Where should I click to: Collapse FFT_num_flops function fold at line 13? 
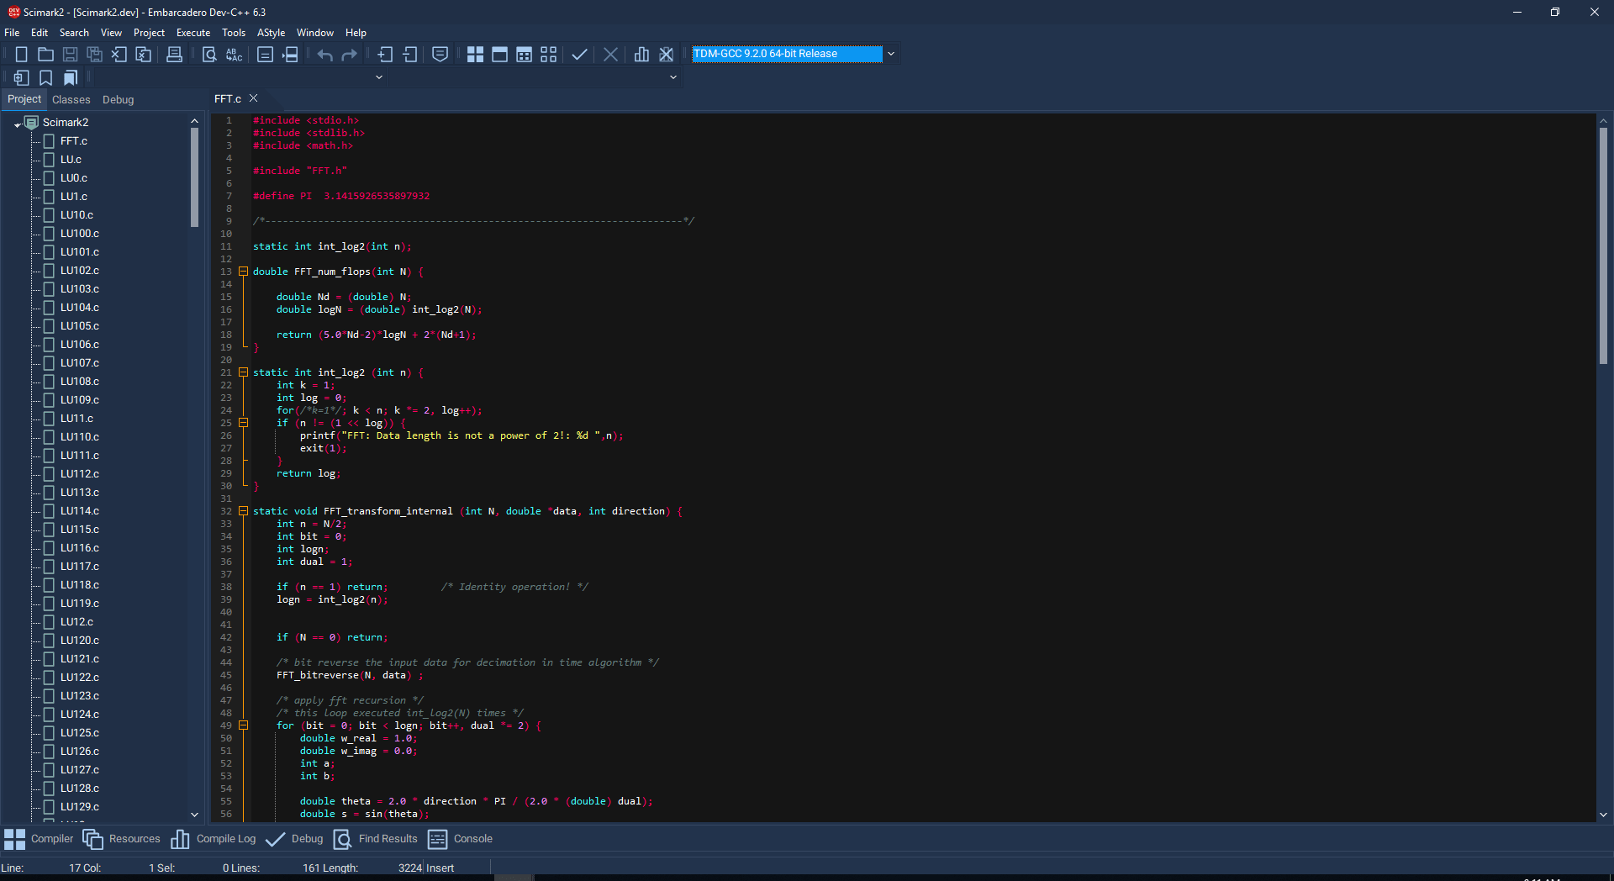pyautogui.click(x=244, y=272)
